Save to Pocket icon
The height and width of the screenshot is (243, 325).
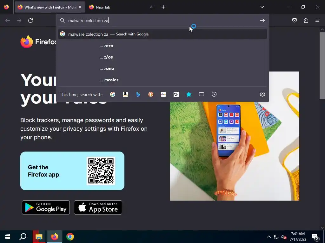click(x=294, y=20)
